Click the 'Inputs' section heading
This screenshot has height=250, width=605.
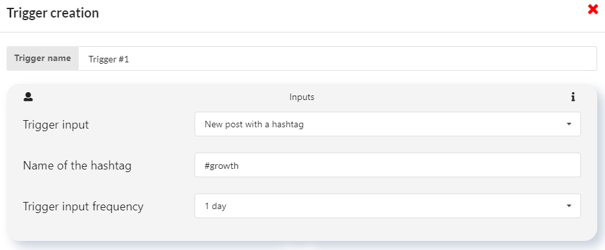(x=302, y=97)
